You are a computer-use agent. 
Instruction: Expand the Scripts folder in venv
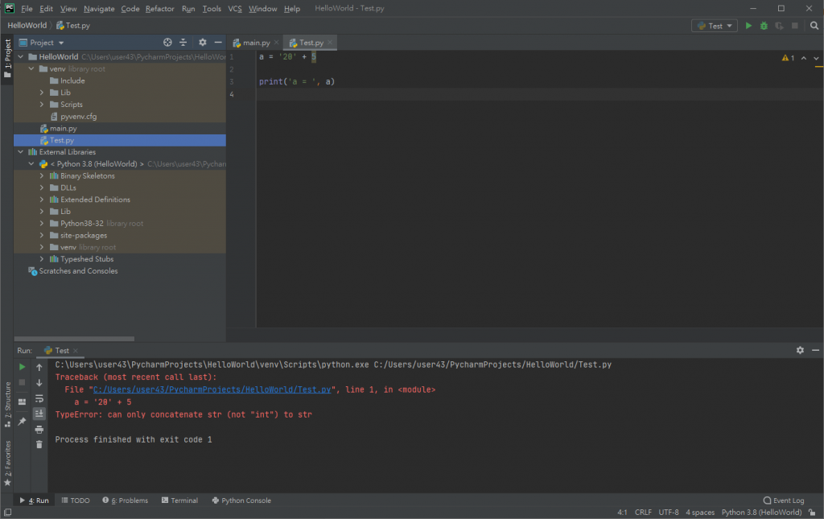[x=42, y=105]
